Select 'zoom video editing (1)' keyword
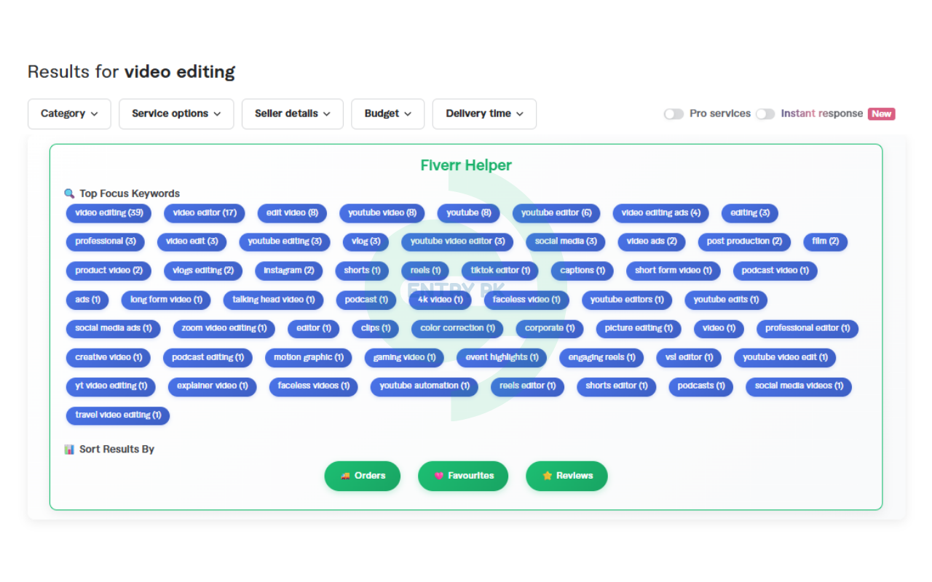The width and height of the screenshot is (932, 582). (224, 328)
